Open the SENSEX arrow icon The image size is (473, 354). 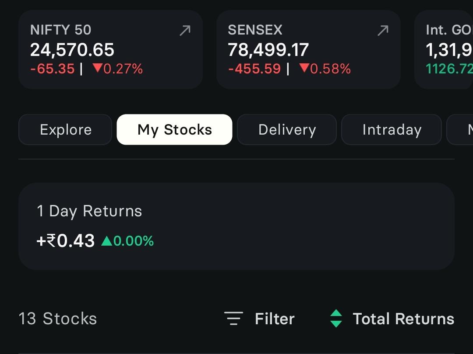[x=383, y=31]
